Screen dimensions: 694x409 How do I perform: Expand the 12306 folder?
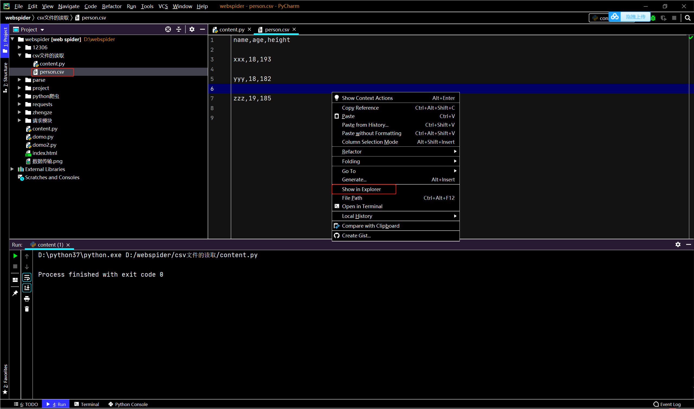[19, 47]
